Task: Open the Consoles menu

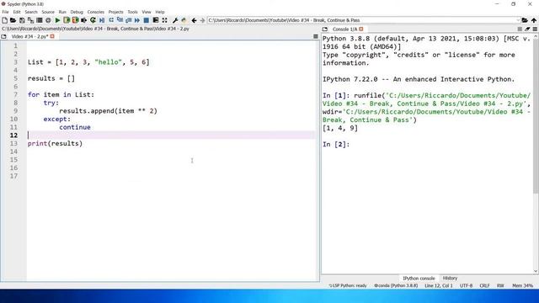Action: (95, 12)
